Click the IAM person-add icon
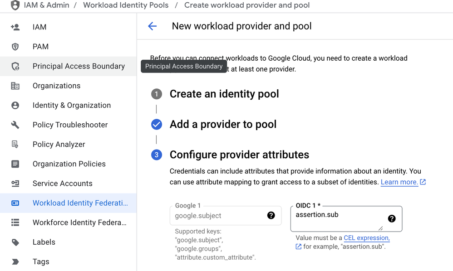This screenshot has width=453, height=271. point(15,27)
